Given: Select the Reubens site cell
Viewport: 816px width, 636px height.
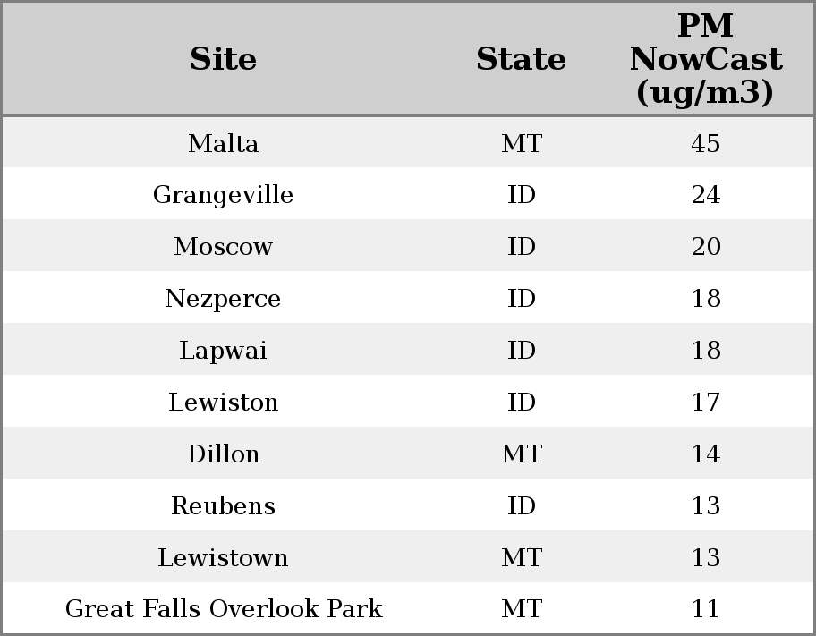Looking at the screenshot, I should [x=223, y=506].
